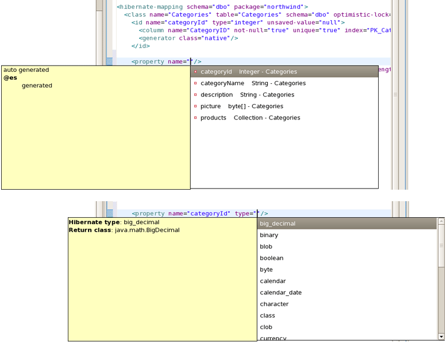Choose blob type proposal
446x342 pixels.
(x=266, y=247)
